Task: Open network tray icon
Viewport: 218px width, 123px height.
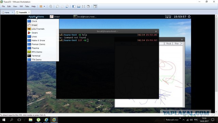Action: point(188,120)
